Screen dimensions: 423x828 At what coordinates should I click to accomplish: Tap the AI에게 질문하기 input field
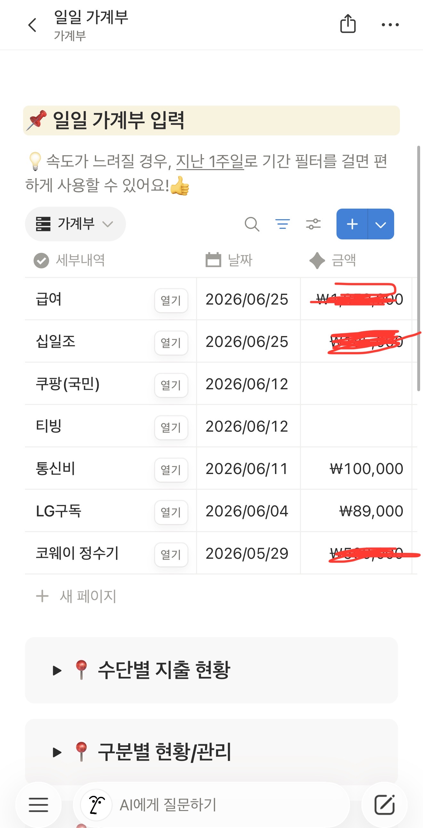[212, 805]
